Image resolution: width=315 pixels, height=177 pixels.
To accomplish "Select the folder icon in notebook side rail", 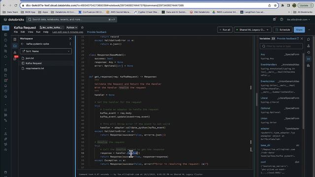I will pos(15,46).
